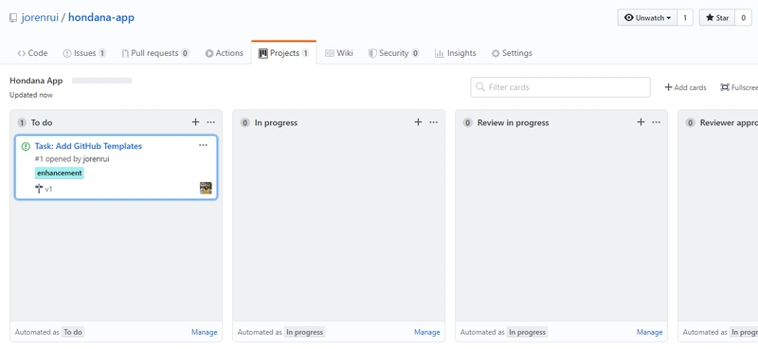Click the To do column card count badge
The width and height of the screenshot is (758, 349).
point(22,123)
